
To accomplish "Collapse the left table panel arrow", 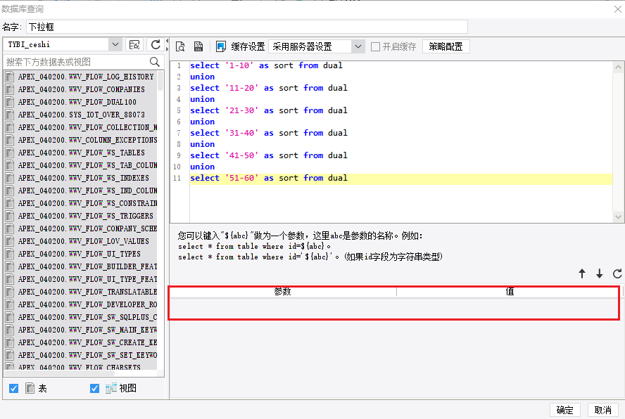I will pyautogui.click(x=167, y=41).
